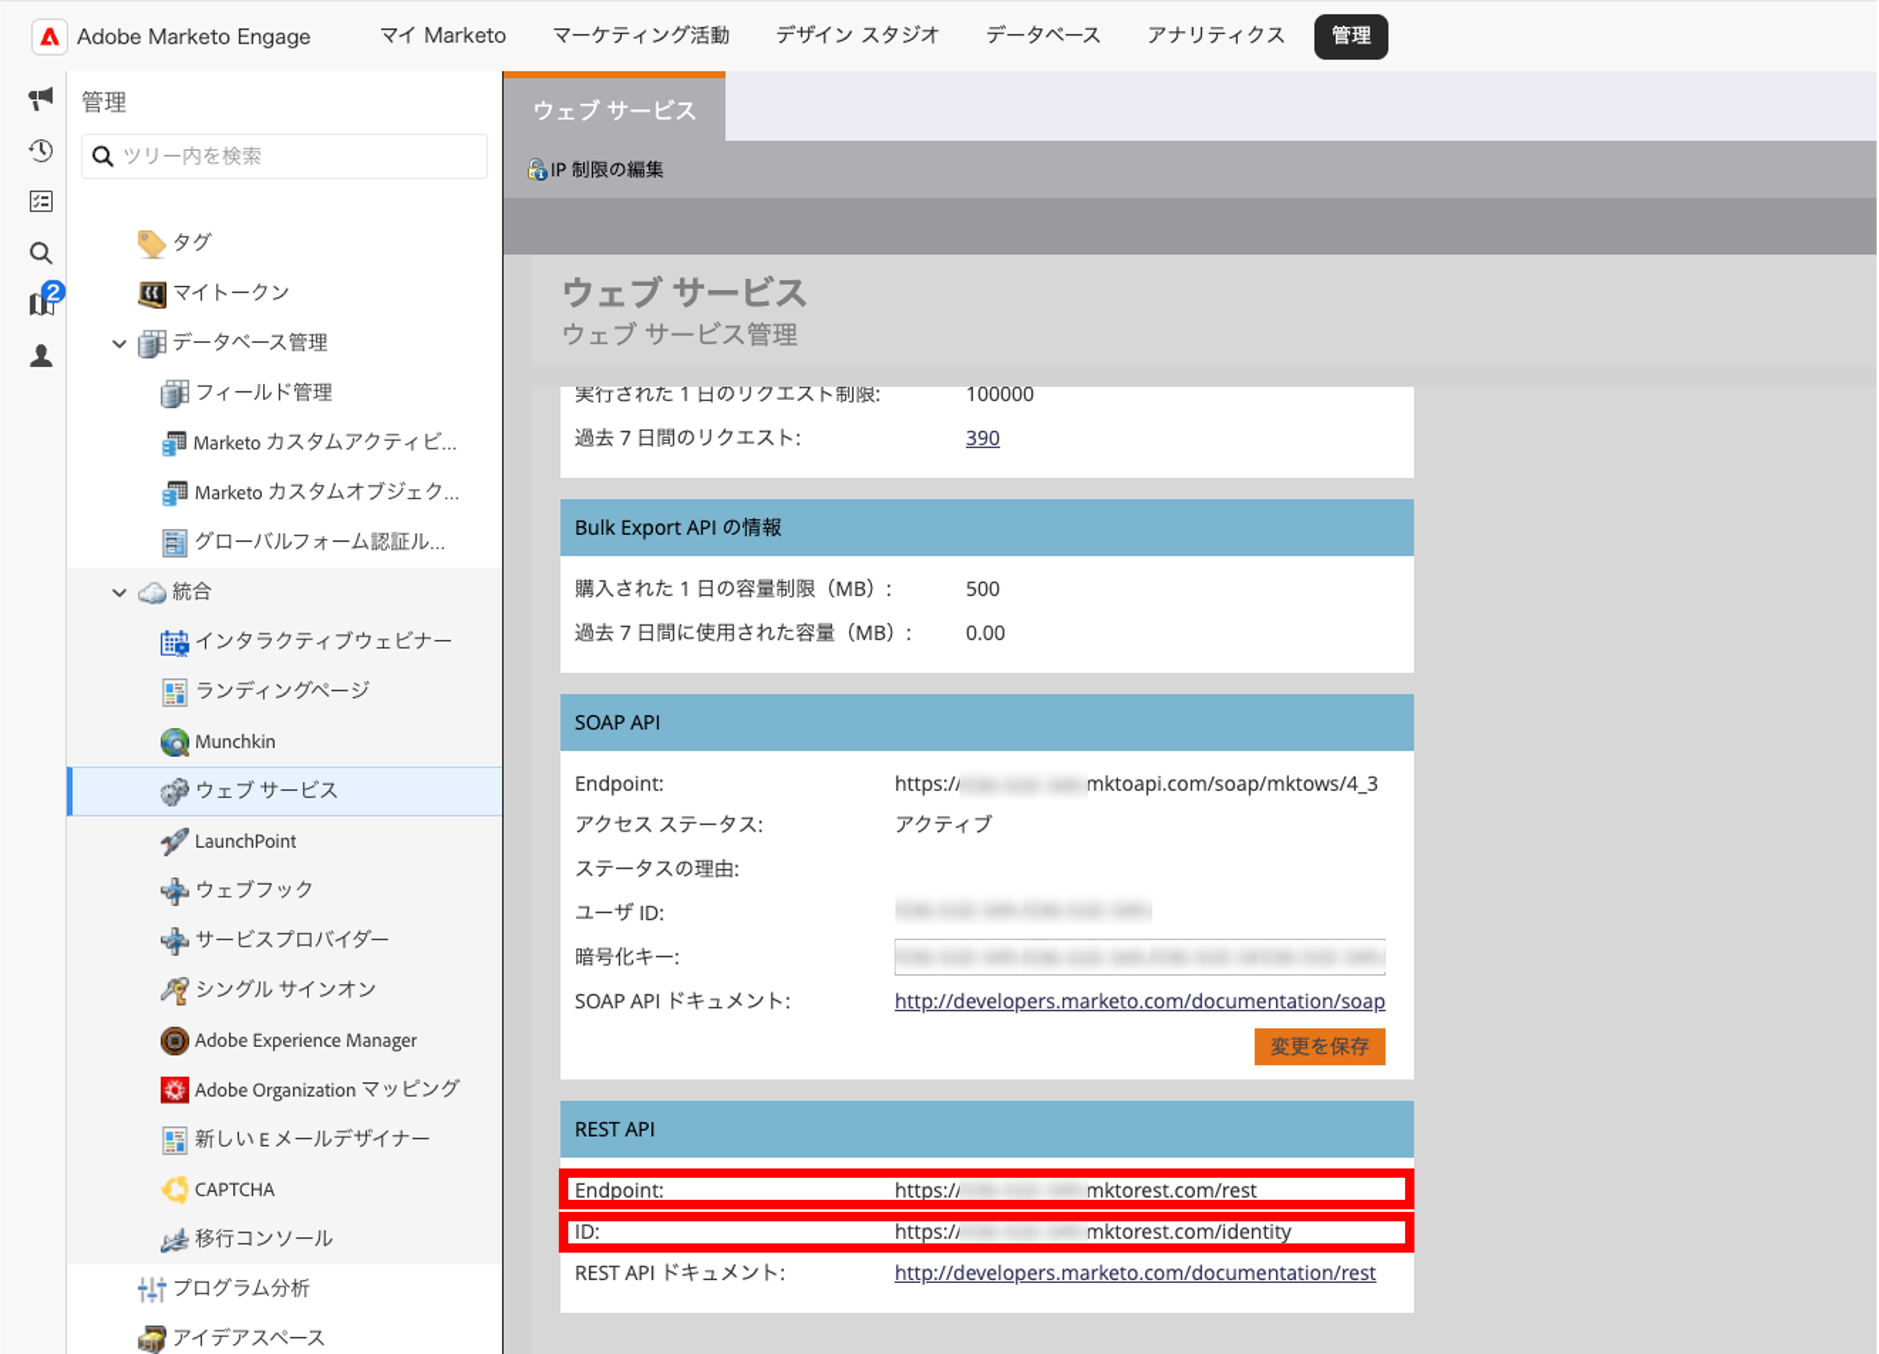Collapse the 統合 tree node

119,592
